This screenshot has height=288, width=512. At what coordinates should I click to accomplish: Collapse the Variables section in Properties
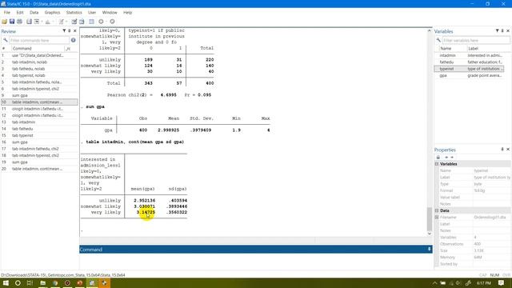437,164
